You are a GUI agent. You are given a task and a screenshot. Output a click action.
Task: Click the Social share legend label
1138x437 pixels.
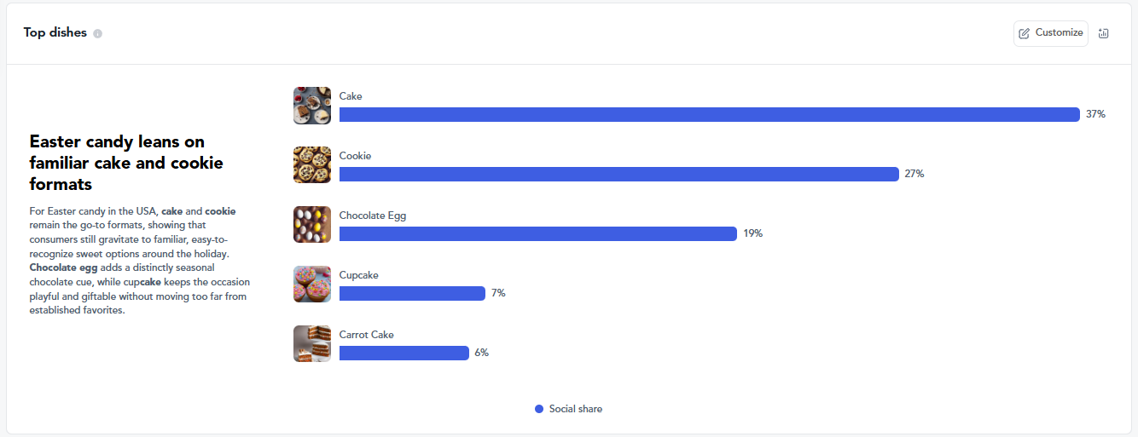click(x=576, y=410)
